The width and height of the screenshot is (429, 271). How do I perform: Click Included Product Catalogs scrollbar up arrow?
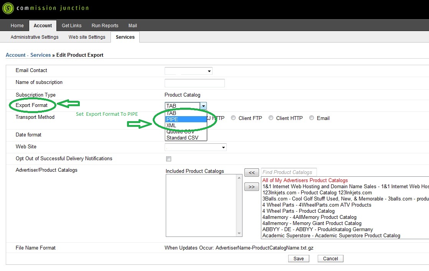click(x=239, y=178)
